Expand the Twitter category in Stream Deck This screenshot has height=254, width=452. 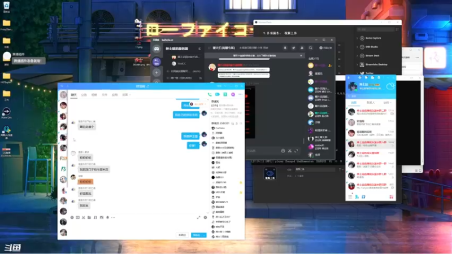tap(358, 73)
